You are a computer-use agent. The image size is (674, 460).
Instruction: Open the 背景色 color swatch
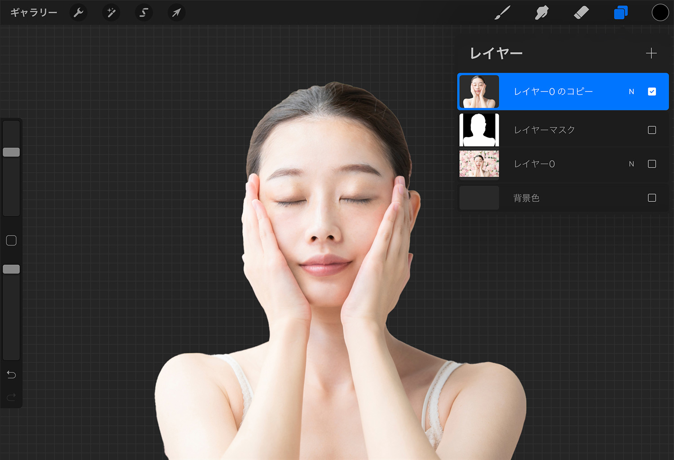pos(479,198)
